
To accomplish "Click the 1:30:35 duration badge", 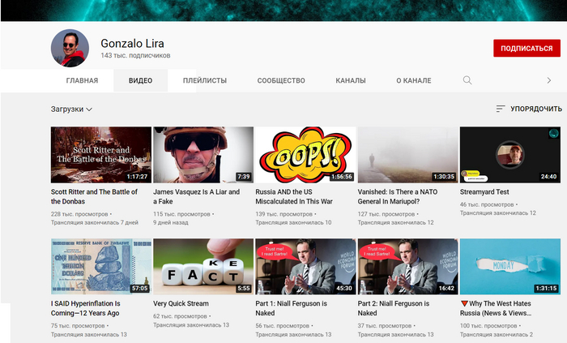I will 444,177.
